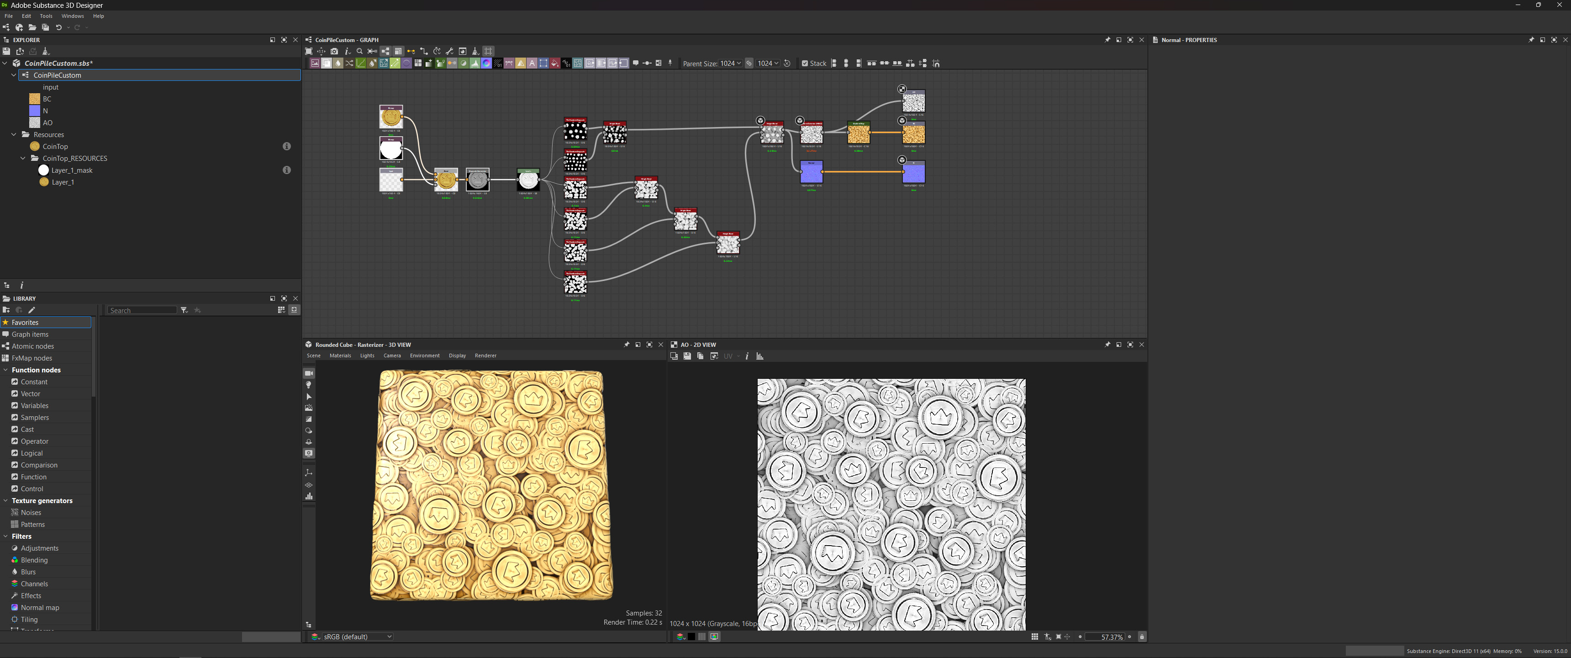Click the HSL color wheel node icon
The width and height of the screenshot is (1571, 658).
click(486, 63)
